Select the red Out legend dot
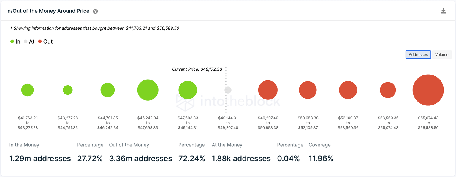The image size is (456, 177). [40, 42]
